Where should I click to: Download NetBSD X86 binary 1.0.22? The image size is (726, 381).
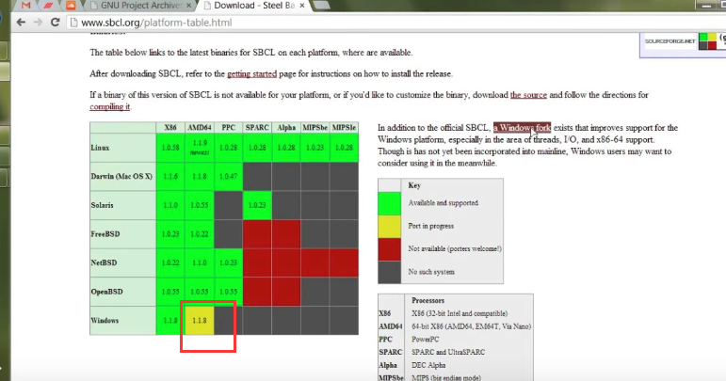[170, 262]
